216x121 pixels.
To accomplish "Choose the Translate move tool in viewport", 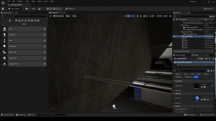I will [129, 16].
